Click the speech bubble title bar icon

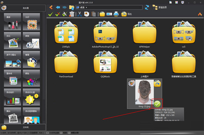[182, 2]
